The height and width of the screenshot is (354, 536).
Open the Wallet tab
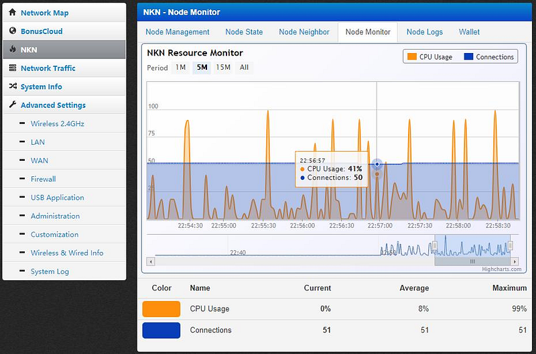coord(470,32)
